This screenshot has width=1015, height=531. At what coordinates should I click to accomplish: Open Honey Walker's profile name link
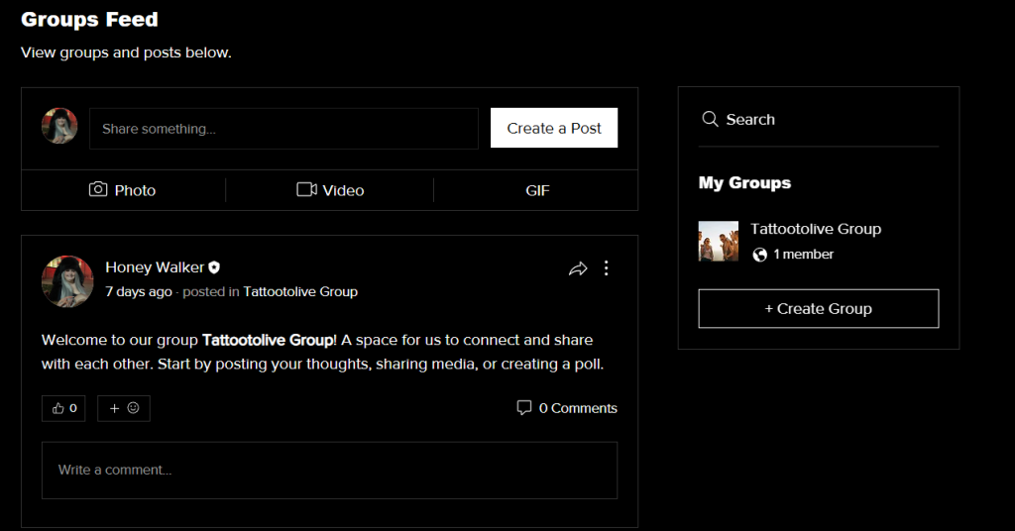click(x=155, y=267)
